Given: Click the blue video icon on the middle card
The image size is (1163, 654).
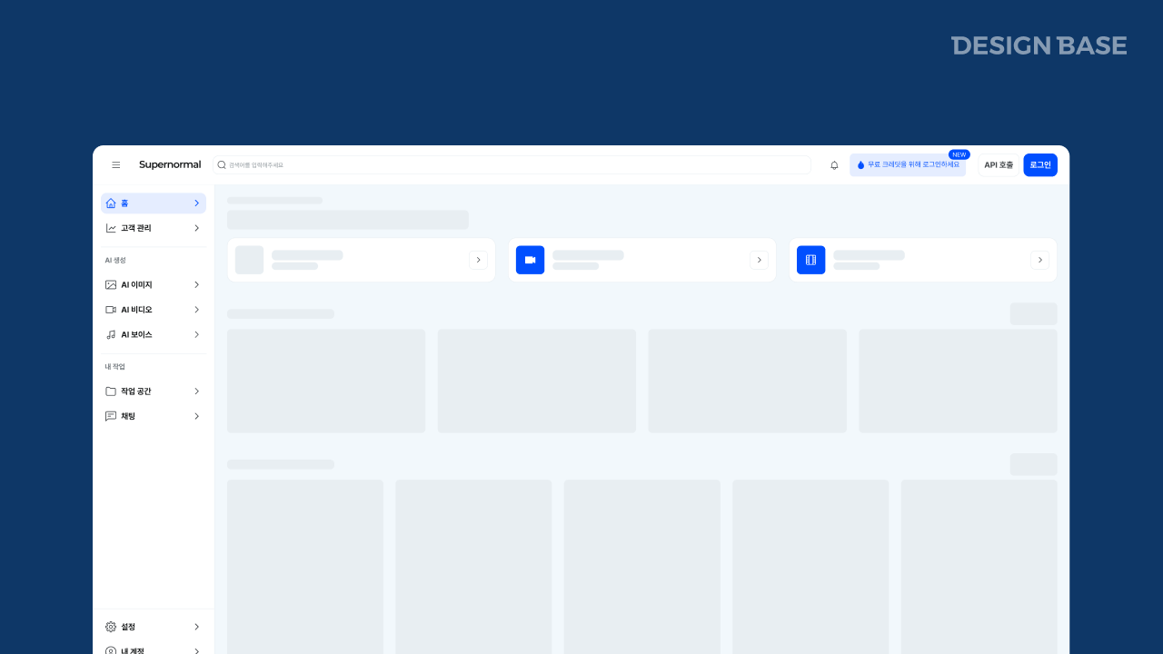Looking at the screenshot, I should (x=530, y=260).
